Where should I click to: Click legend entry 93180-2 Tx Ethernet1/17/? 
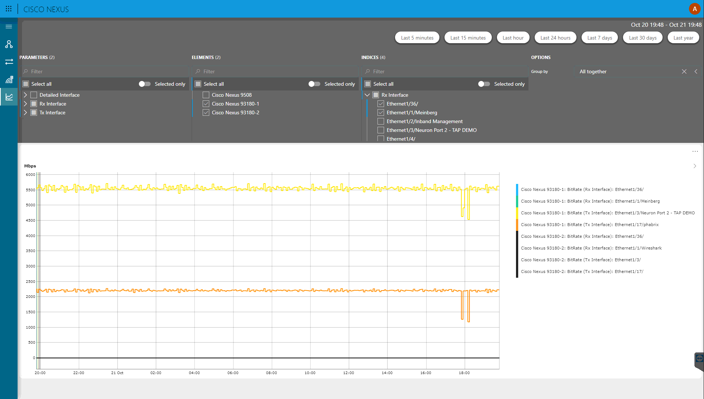tap(582, 271)
